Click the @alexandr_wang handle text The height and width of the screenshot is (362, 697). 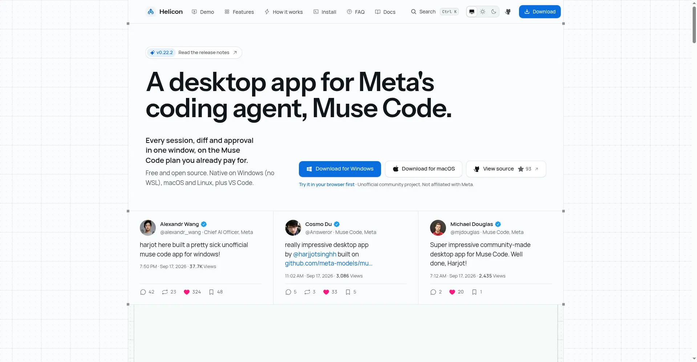coord(181,232)
